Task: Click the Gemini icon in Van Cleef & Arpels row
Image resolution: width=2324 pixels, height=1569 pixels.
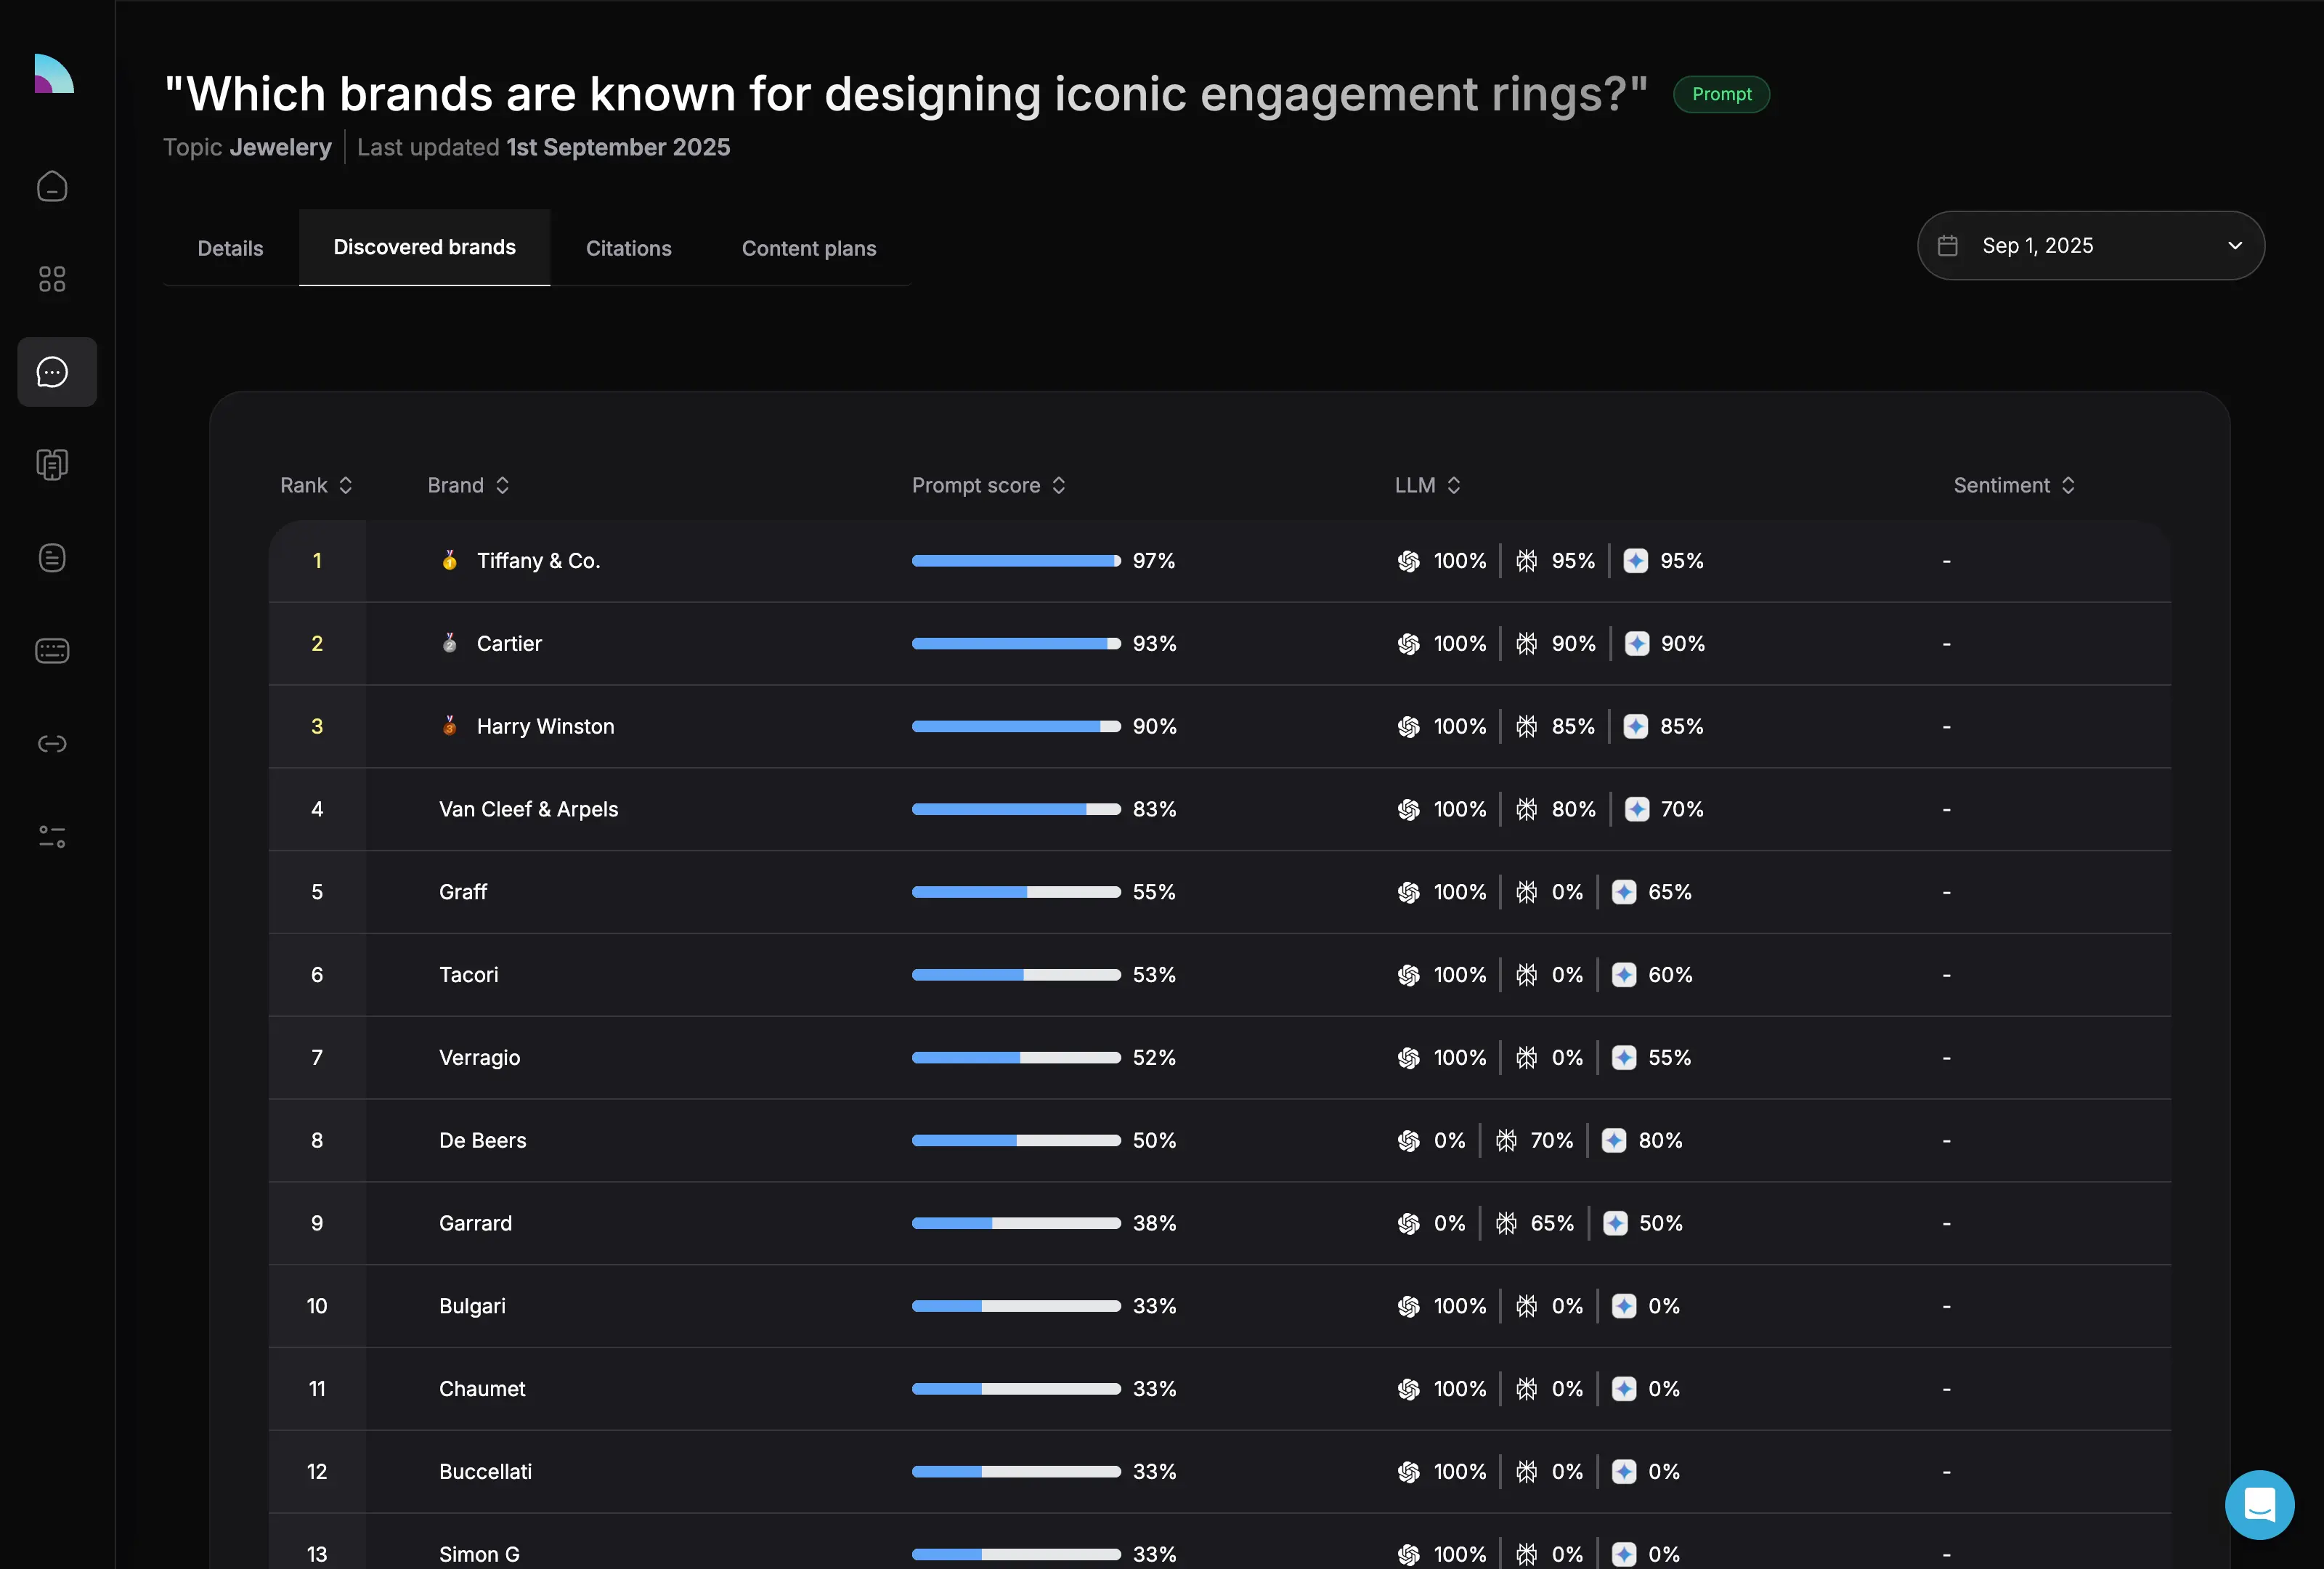Action: pyautogui.click(x=1637, y=809)
